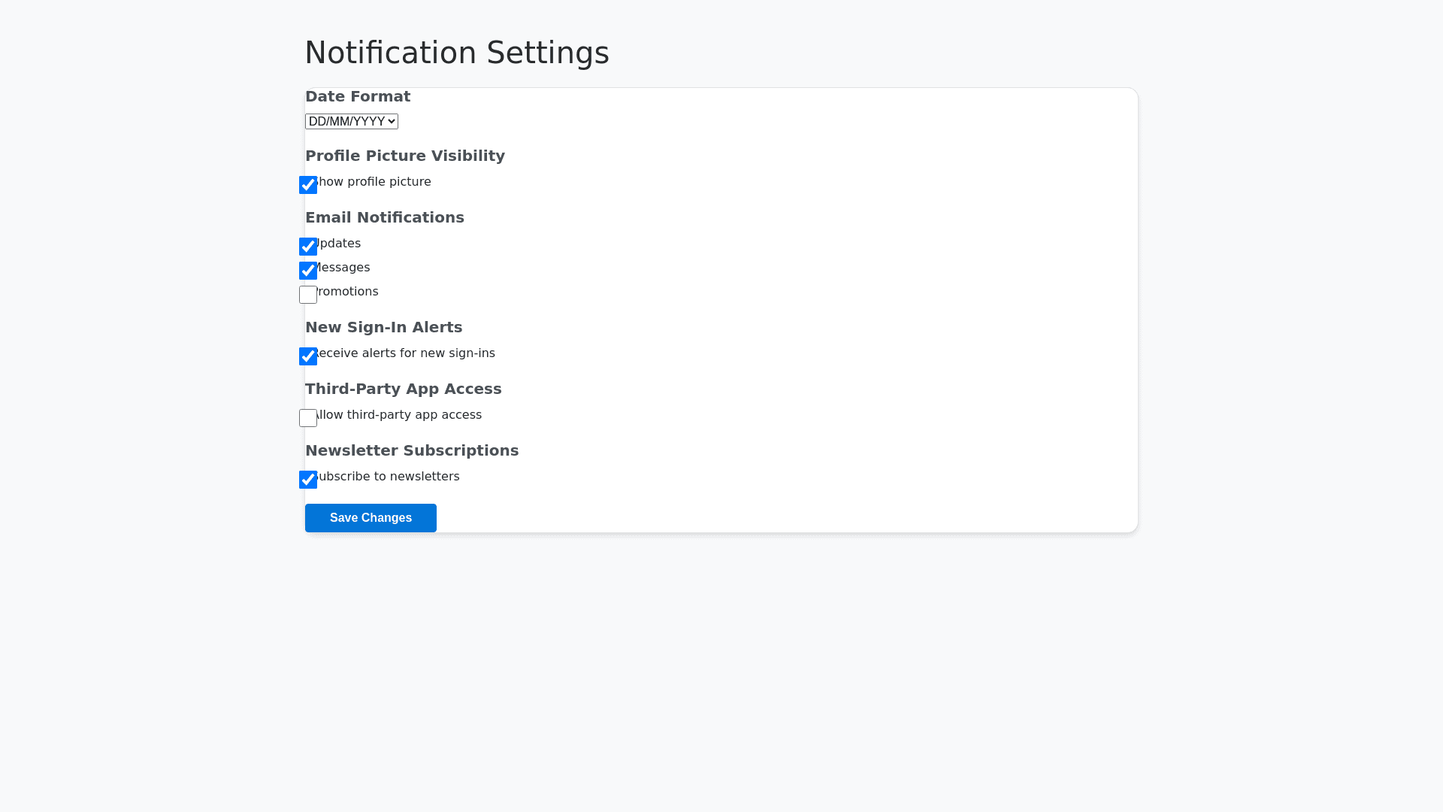Screen dimensions: 1443x812
Task: Click the Notification Settings page title
Action: coord(456,53)
